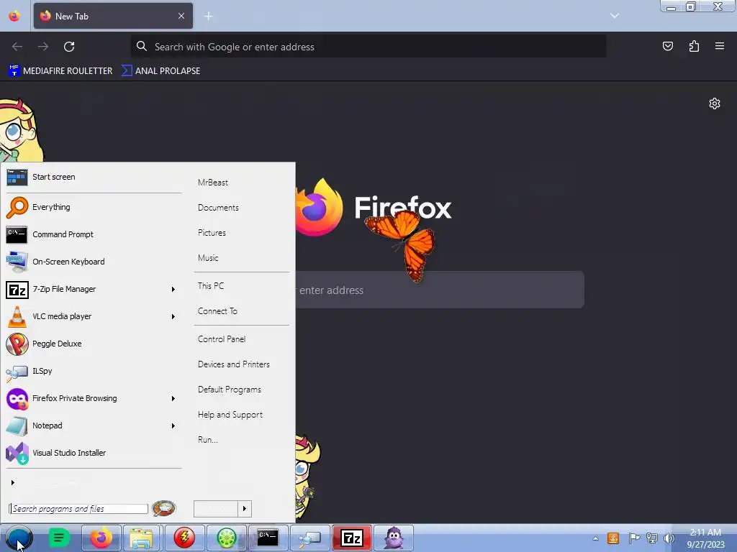Expand All Programs arrow at menu bottom
Viewport: 737px width, 552px height.
tap(13, 482)
